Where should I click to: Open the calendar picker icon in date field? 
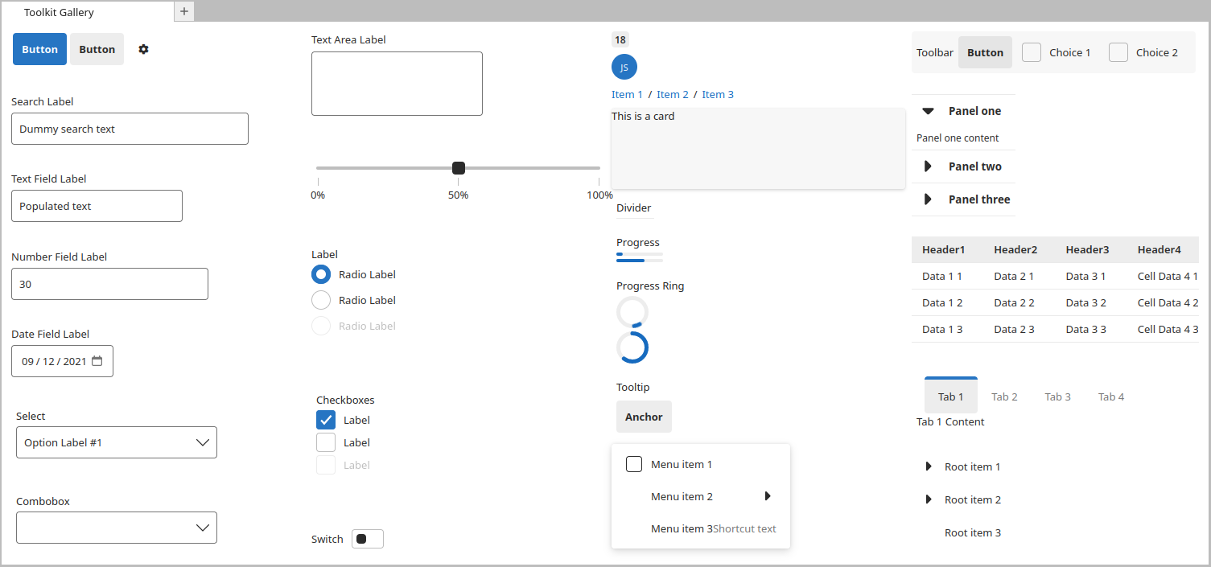(97, 361)
